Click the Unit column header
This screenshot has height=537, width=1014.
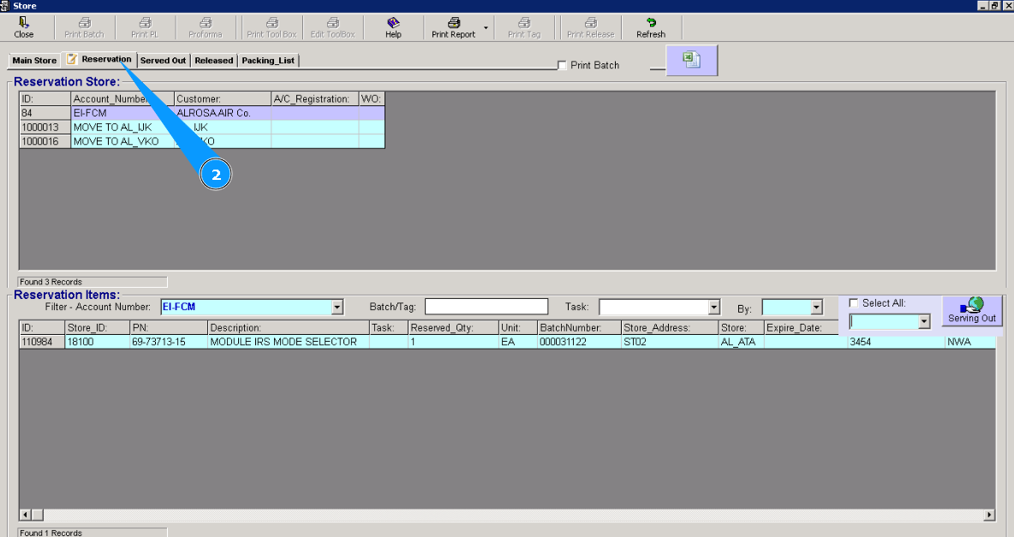517,328
